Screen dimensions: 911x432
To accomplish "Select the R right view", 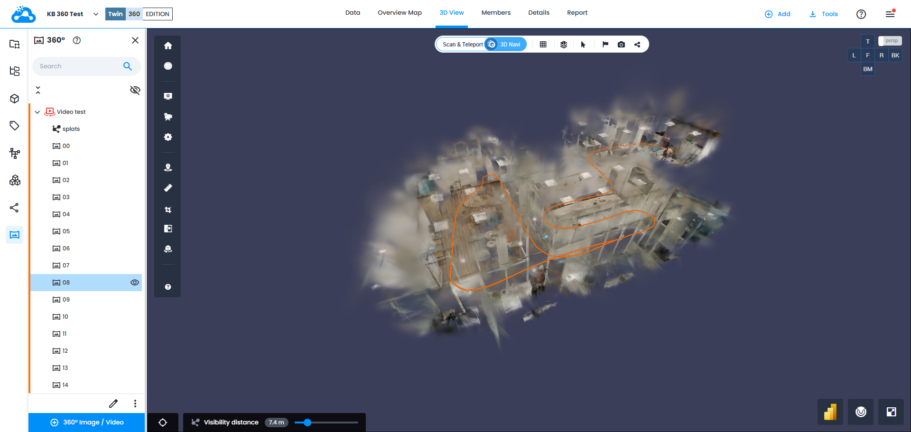I will [882, 55].
